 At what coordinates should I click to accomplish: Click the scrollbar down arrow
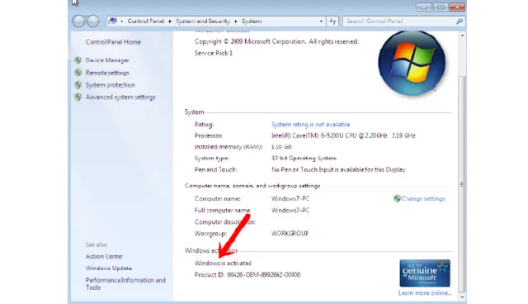tap(462, 297)
